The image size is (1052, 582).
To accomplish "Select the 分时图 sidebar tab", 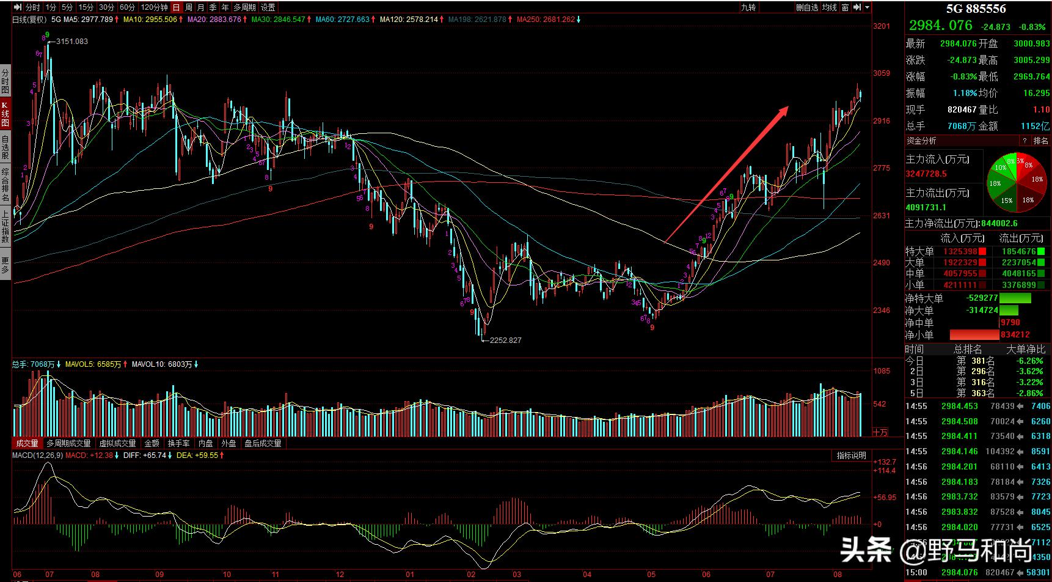I will click(5, 81).
